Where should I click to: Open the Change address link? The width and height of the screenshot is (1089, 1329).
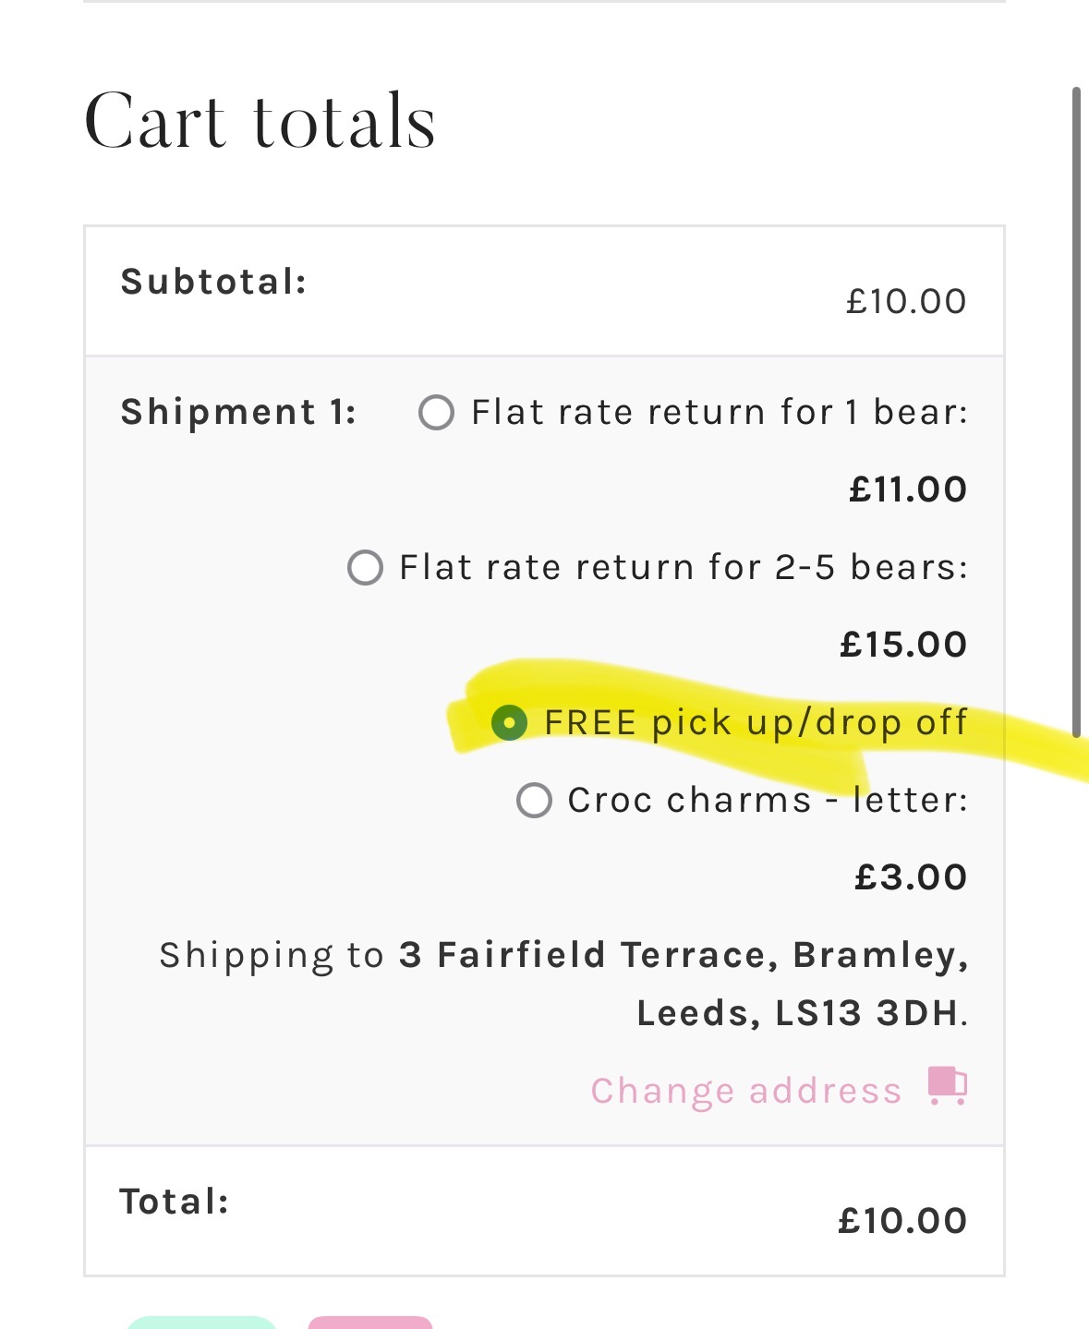pos(745,1091)
